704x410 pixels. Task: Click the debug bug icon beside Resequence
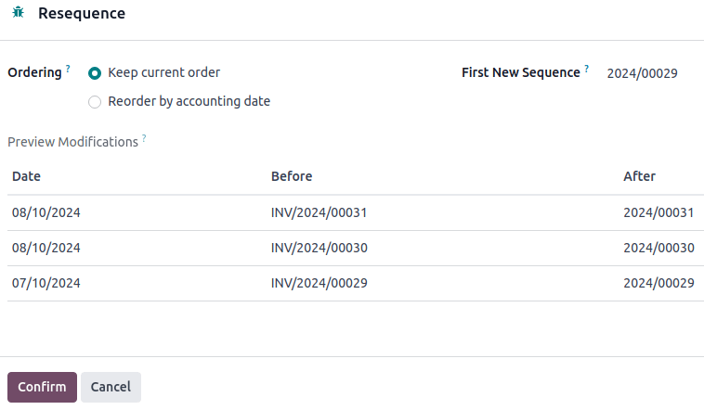coord(18,14)
